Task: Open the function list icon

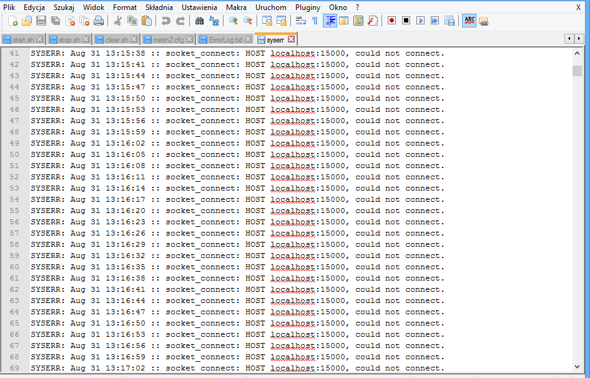Action: [x=373, y=21]
